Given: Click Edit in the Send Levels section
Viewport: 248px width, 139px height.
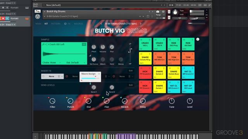Looking at the screenshot, I should 131,85.
